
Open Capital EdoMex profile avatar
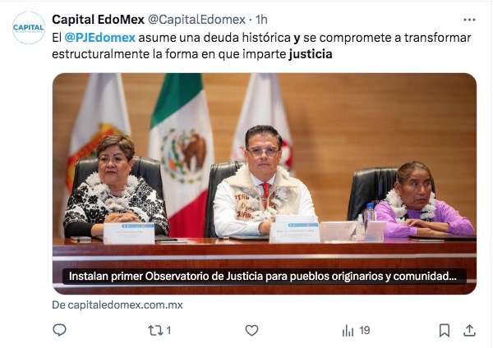pyautogui.click(x=29, y=28)
